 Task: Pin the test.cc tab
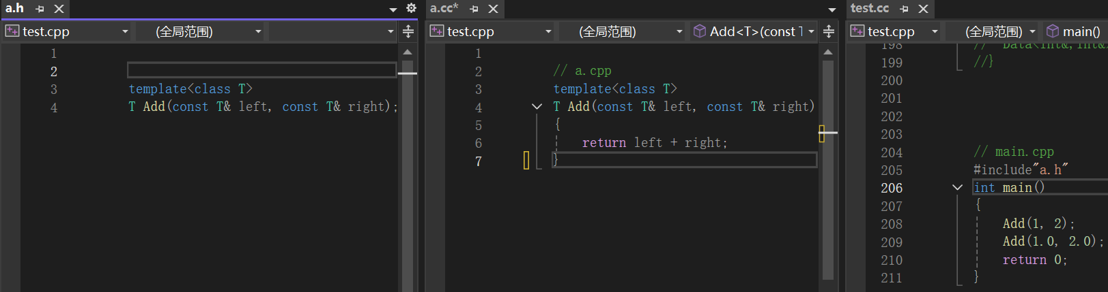(905, 9)
